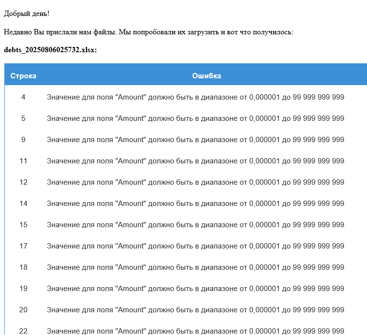Click the greeting text "Добрый день!"
Screen dimensions: 367x335
click(x=27, y=14)
